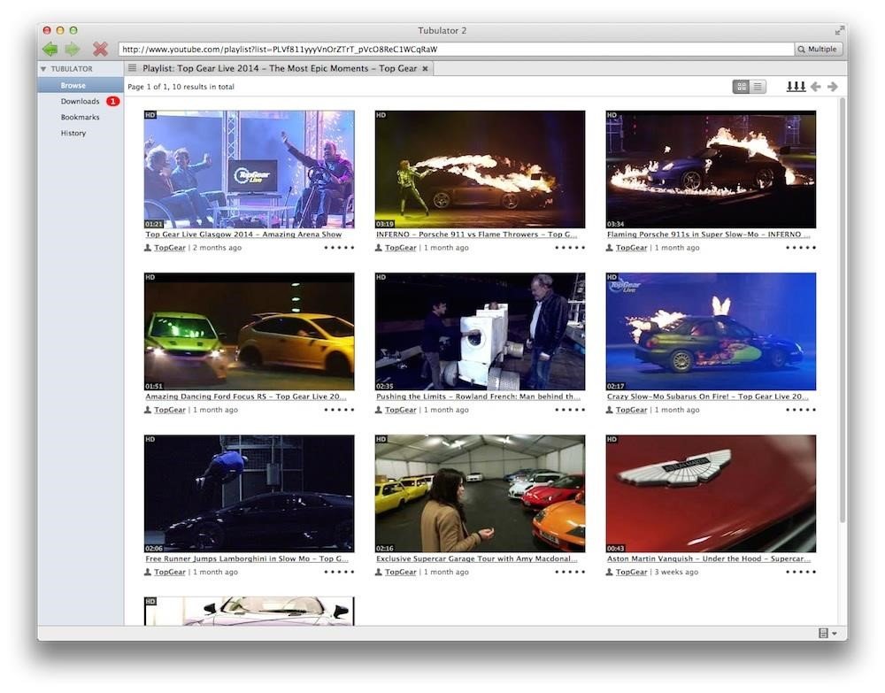Click the vertical scrollbar in results area
The width and height of the screenshot is (885, 693).
point(843,311)
